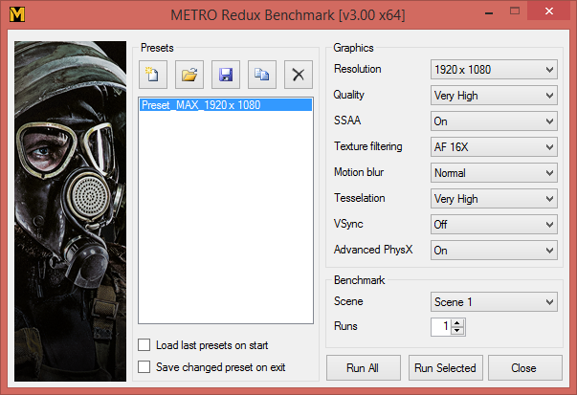The width and height of the screenshot is (577, 395).
Task: Click inside the Runs number field
Action: [441, 326]
